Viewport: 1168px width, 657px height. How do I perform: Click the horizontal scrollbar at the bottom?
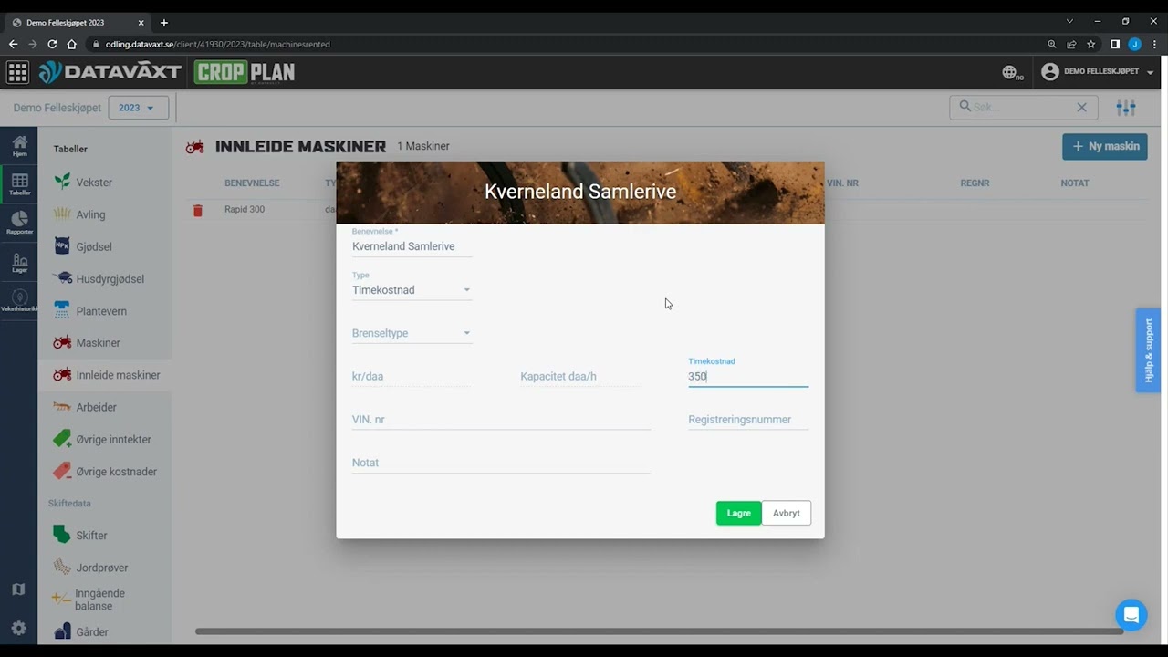tap(659, 631)
